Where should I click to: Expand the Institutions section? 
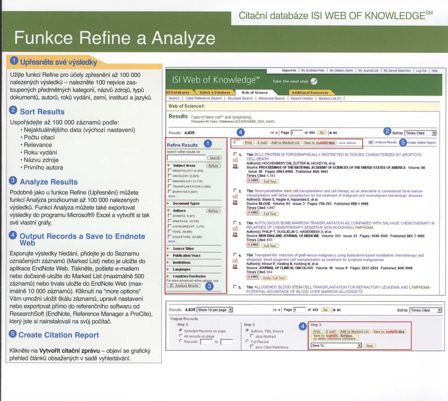[168, 262]
